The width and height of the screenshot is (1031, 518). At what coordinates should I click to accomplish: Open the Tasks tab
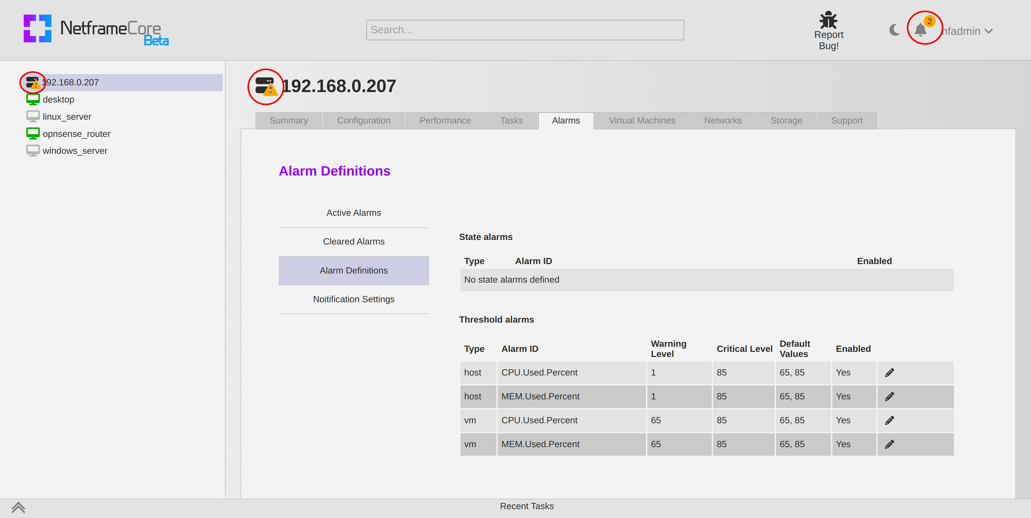[511, 121]
